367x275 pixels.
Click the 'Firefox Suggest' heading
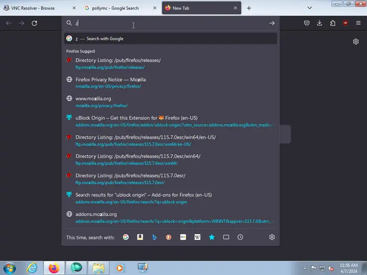click(x=81, y=51)
